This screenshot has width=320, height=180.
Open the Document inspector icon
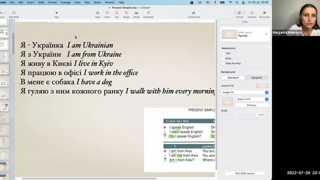[x=264, y=13]
